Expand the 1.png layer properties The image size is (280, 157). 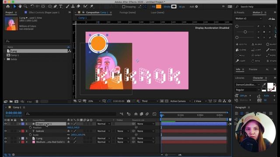click(19, 138)
